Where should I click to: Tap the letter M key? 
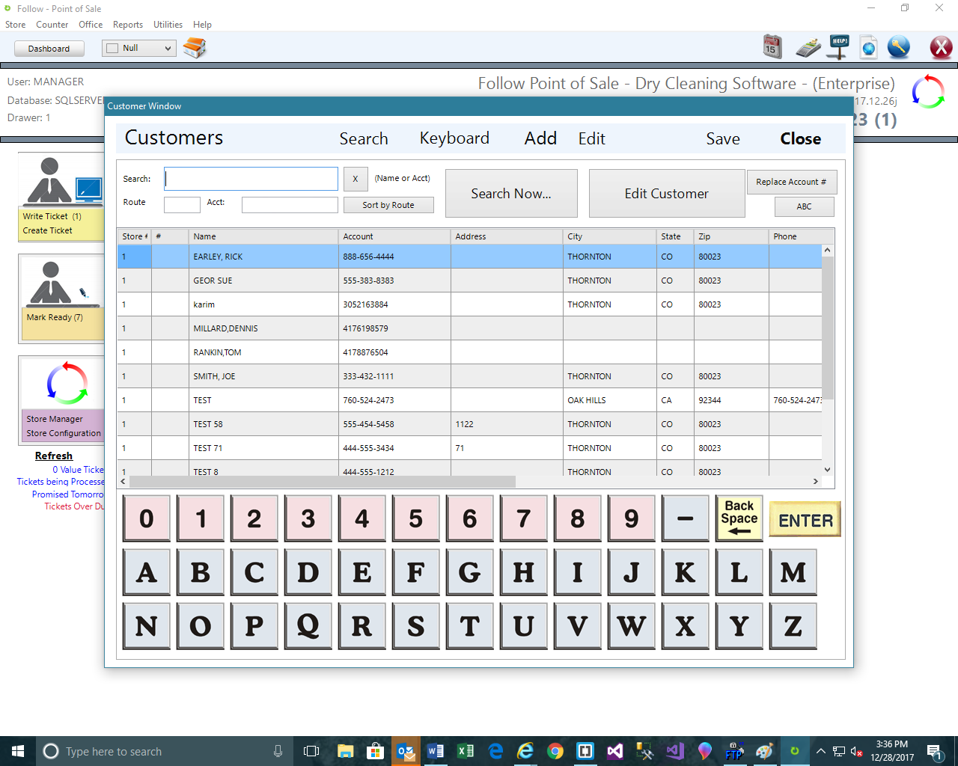pos(793,572)
